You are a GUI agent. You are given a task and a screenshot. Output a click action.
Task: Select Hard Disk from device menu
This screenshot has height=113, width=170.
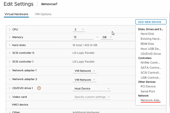147,34
